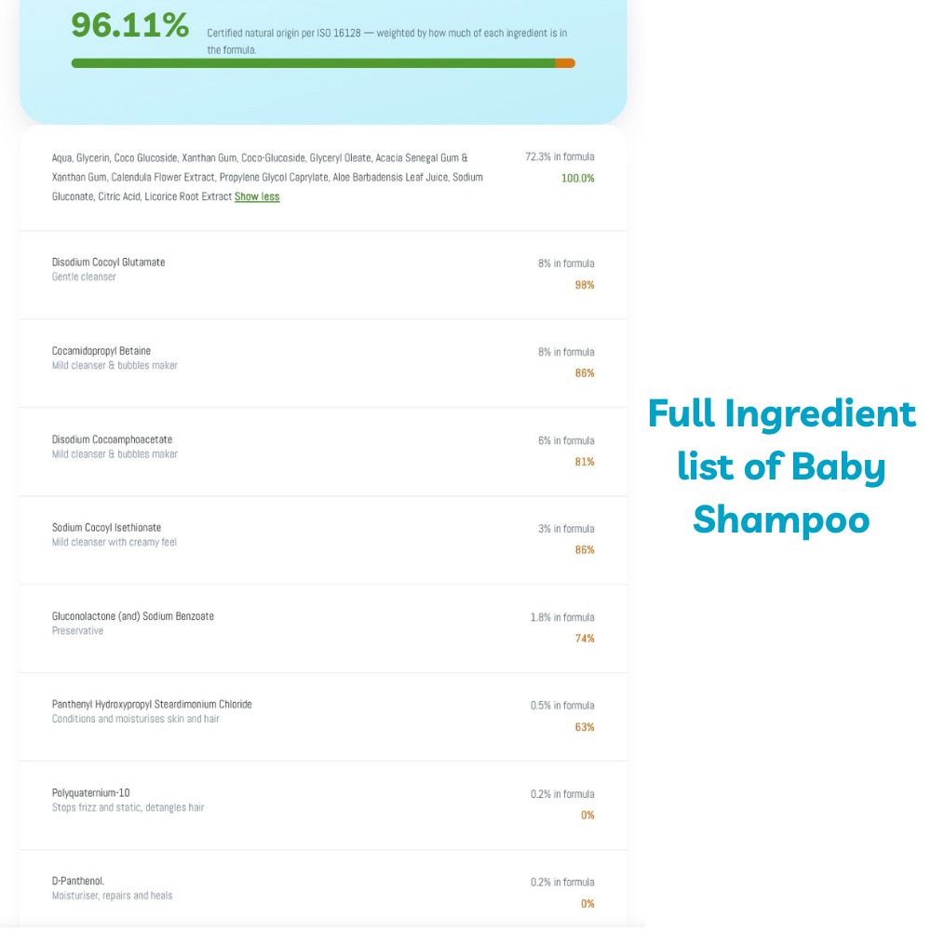
Task: Click the Full Ingredient list heading
Action: (781, 466)
